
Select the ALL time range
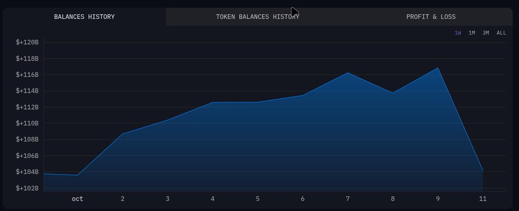(x=501, y=33)
